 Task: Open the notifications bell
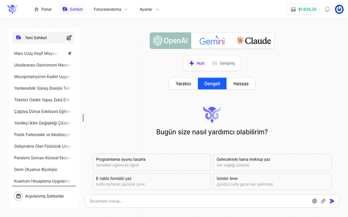[327, 9]
